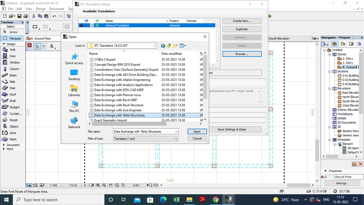Image resolution: width=364 pixels, height=205 pixels.
Task: Choose the Object tool
Action: pos(12,127)
